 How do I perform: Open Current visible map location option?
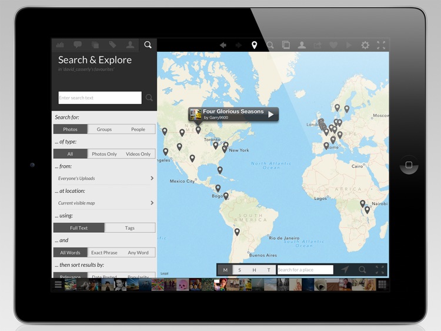[x=104, y=203]
